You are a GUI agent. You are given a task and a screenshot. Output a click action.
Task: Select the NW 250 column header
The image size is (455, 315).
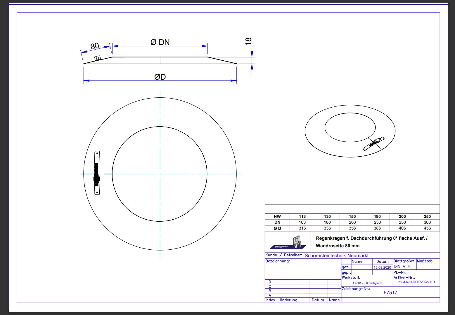[427, 216]
